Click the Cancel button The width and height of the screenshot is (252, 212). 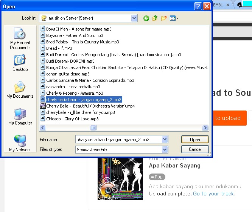tap(195, 149)
